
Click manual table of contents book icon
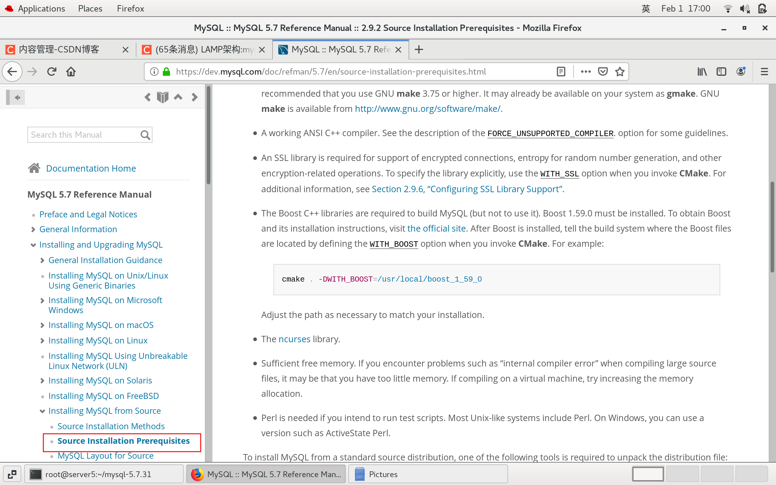pyautogui.click(x=162, y=97)
